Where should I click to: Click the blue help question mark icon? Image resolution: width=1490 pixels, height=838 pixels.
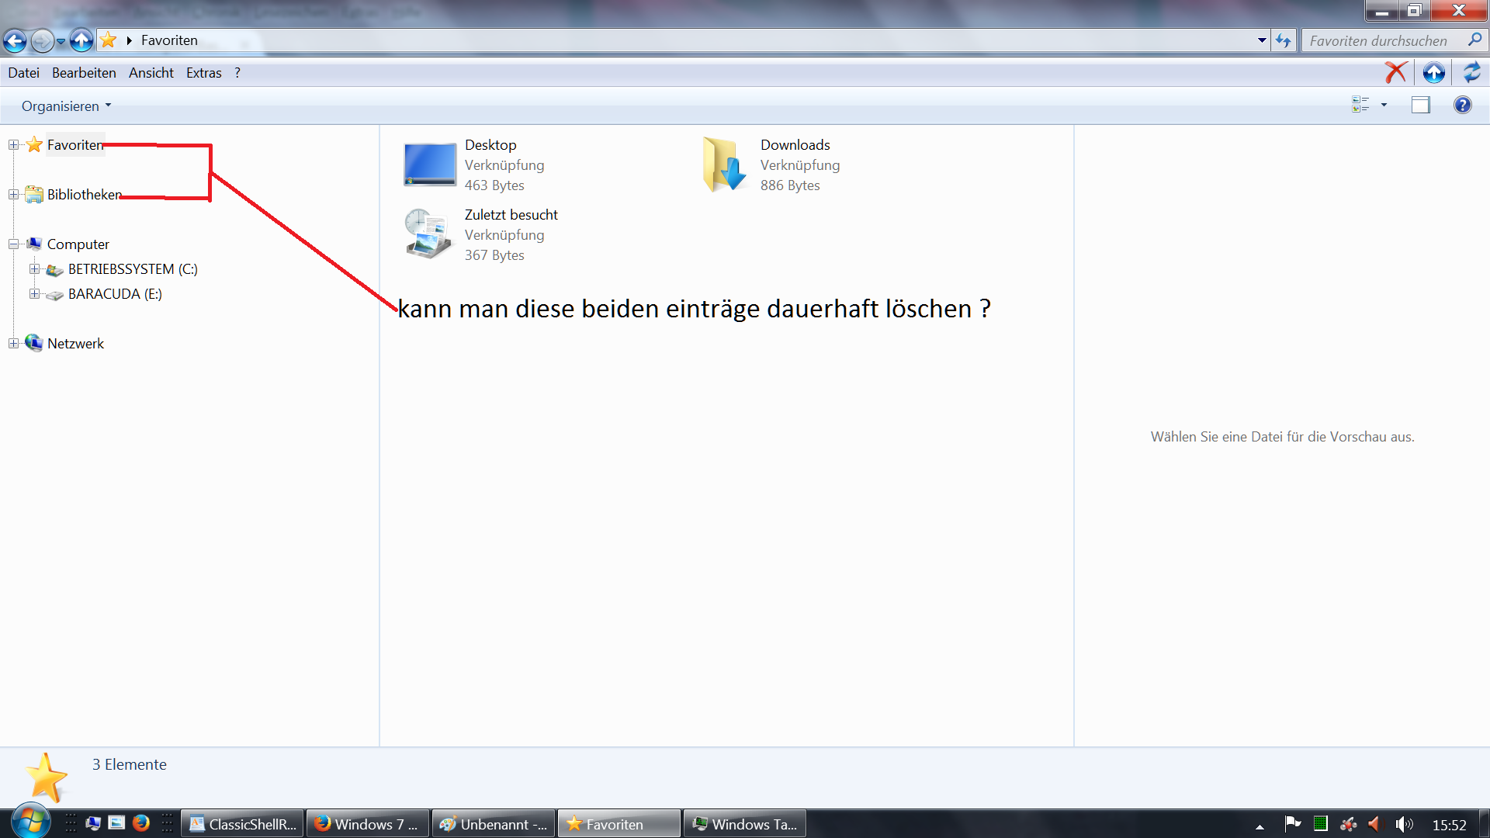1462,106
